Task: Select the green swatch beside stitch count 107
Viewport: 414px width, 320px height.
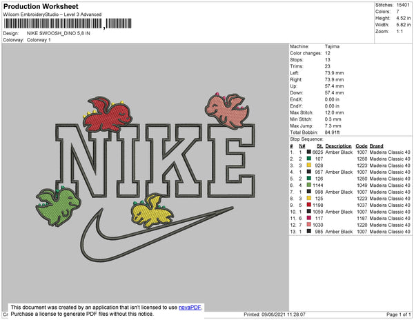Action: pyautogui.click(x=309, y=159)
